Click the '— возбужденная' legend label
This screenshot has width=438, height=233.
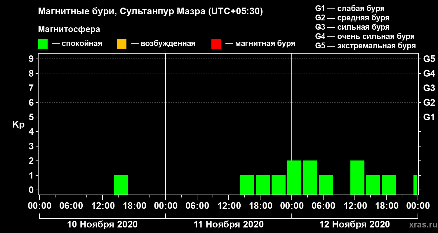(163, 44)
